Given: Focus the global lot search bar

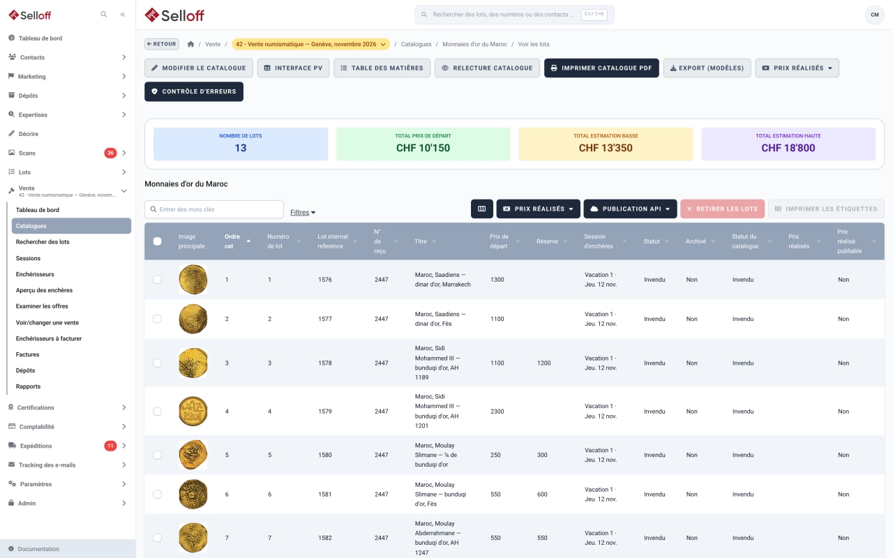Looking at the screenshot, I should [x=514, y=15].
